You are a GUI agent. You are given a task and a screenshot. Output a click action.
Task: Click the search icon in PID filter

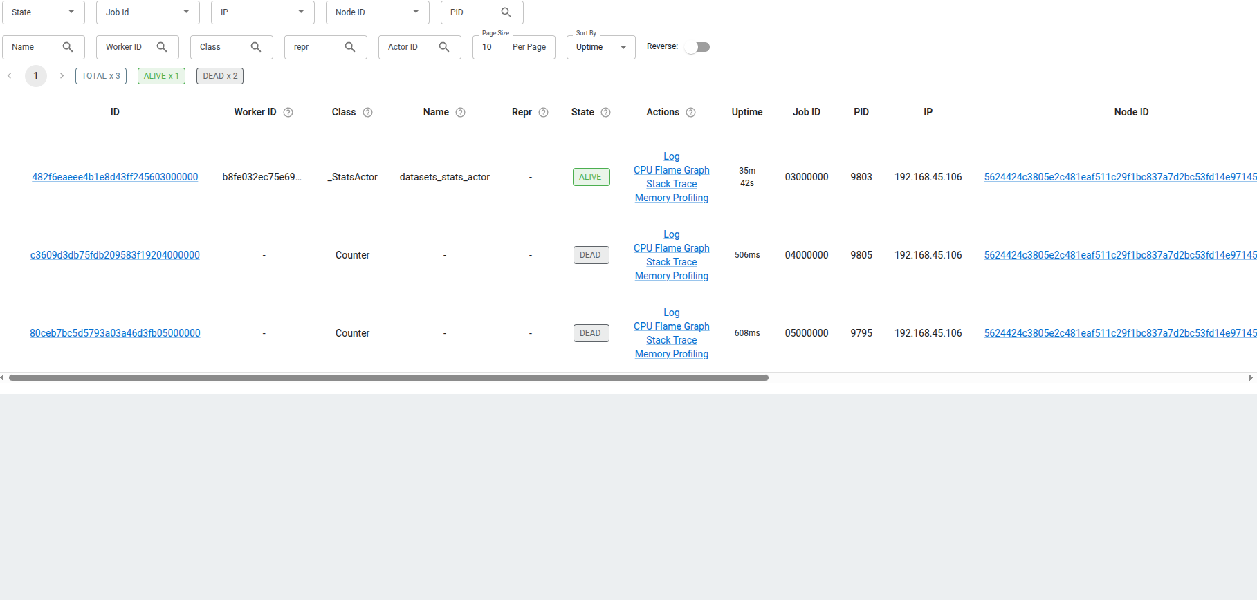point(506,12)
